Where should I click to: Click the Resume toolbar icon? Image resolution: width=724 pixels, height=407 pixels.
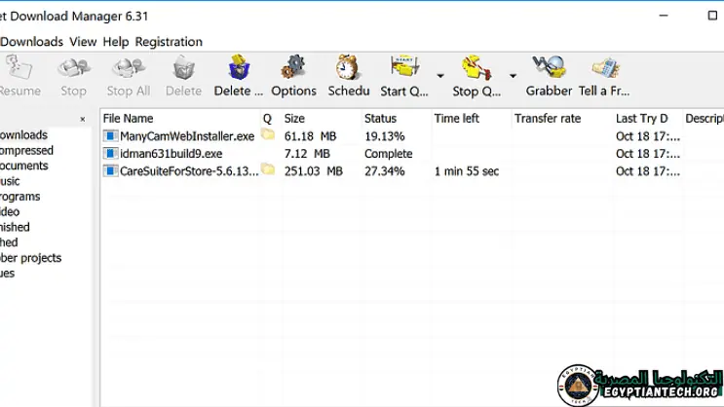[x=19, y=67]
